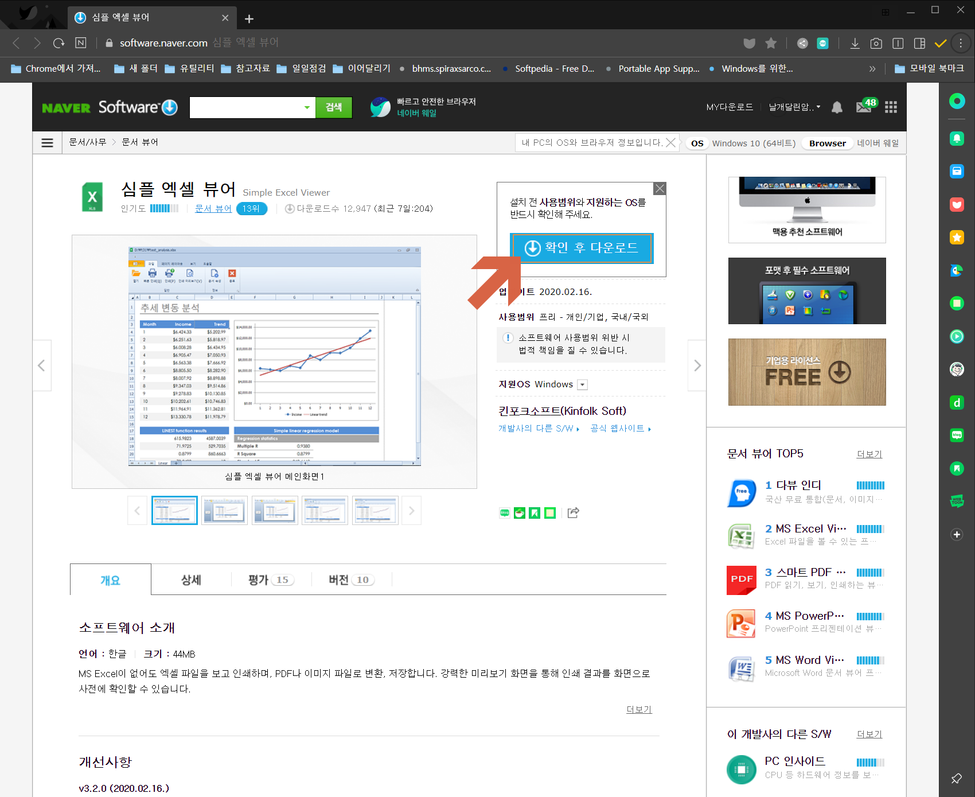Click 더보기 next to 이 개발사의 다른 S/W
Viewport: 975px width, 797px height.
coord(869,734)
